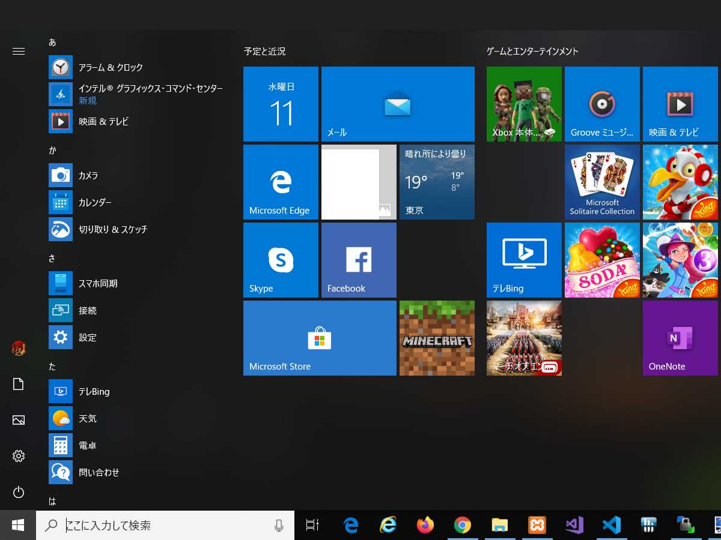Viewport: 721px width, 540px height.
Task: Expand the Start menu hamburger button
Action: [x=19, y=52]
